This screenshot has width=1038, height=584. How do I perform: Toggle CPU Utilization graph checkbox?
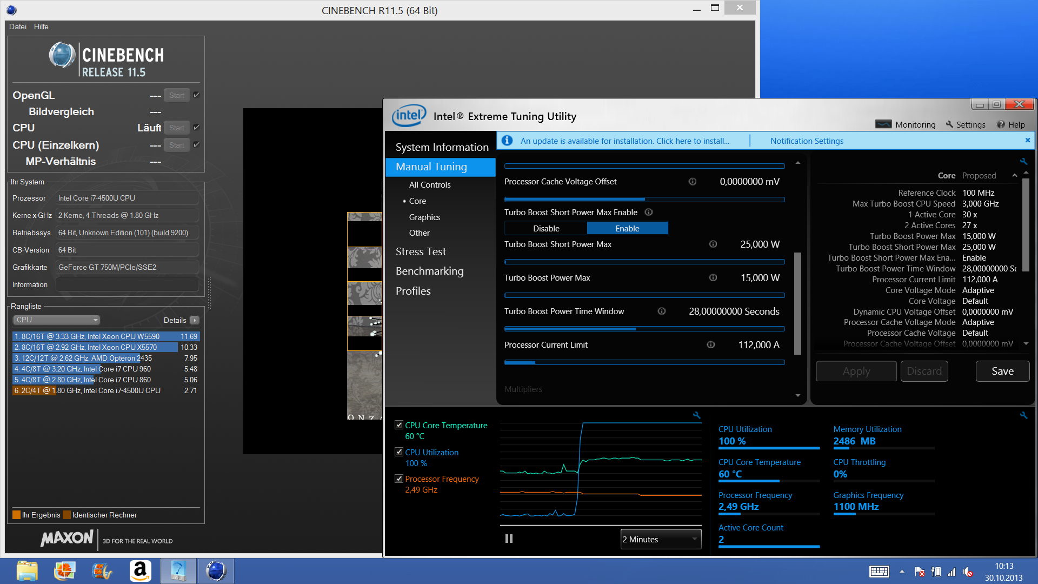click(399, 452)
